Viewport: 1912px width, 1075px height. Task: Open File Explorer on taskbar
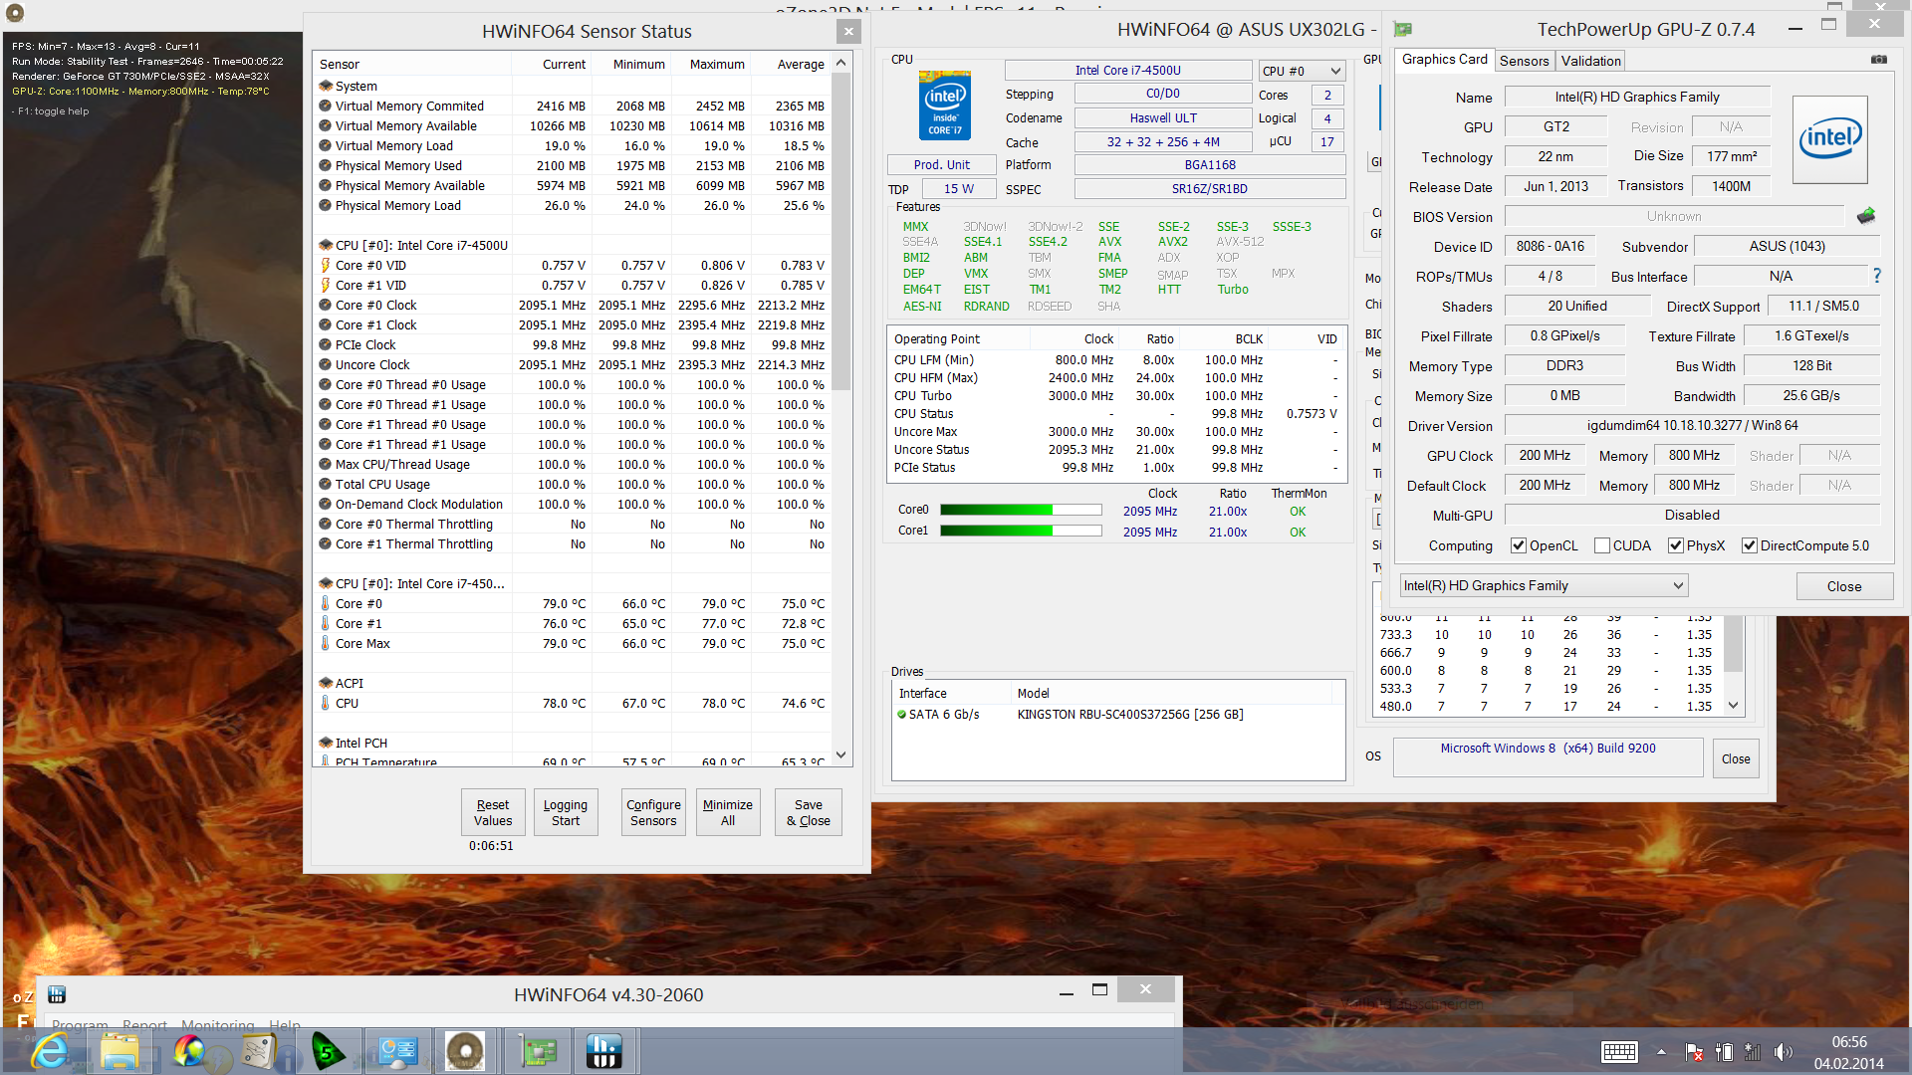point(120,1051)
